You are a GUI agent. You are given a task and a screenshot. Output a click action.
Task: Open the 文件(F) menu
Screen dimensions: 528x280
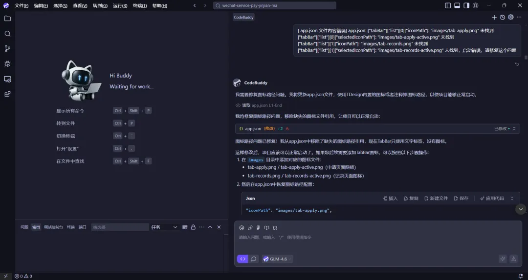point(22,6)
